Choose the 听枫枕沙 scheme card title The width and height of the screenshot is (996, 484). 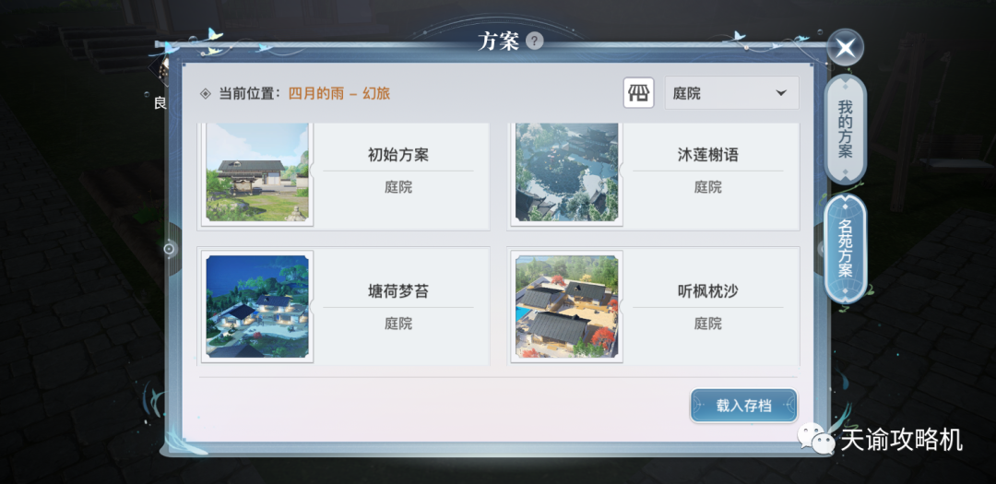point(707,291)
